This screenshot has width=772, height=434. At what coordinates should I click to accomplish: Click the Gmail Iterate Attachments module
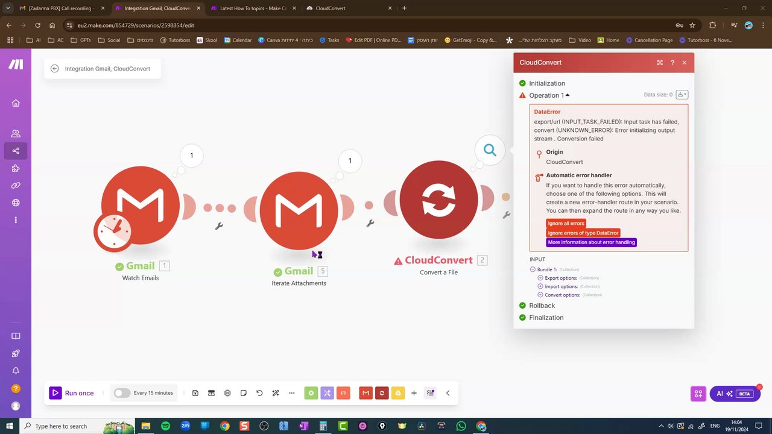coord(299,210)
